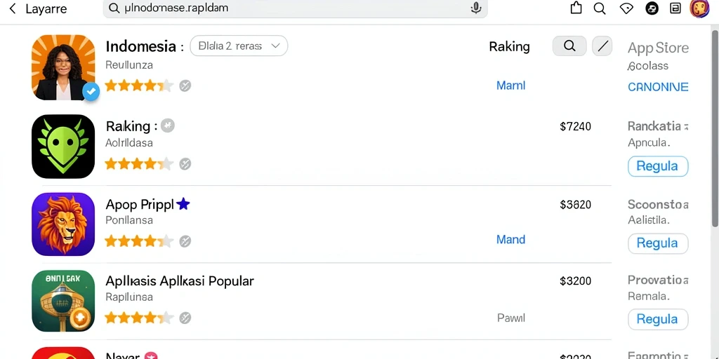The height and width of the screenshot is (359, 719).
Task: Click Regula button in Aplikasi Popular row
Action: point(657,319)
